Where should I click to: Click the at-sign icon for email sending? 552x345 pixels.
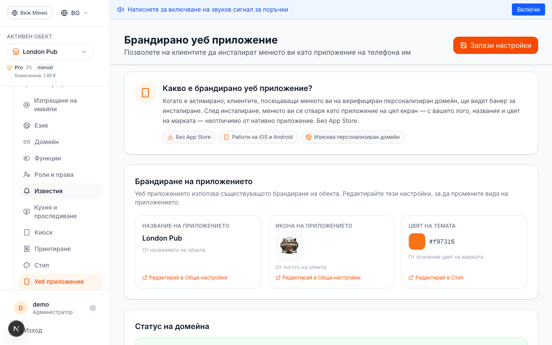[27, 105]
